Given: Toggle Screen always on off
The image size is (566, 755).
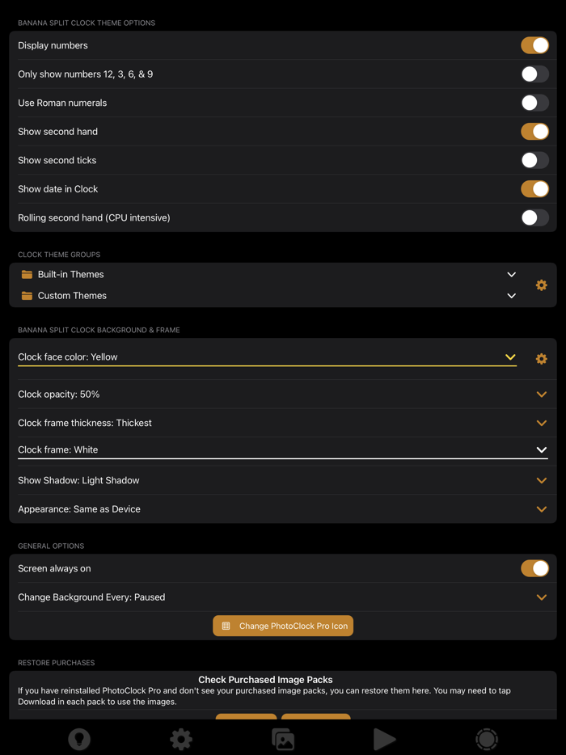Looking at the screenshot, I should [x=534, y=568].
